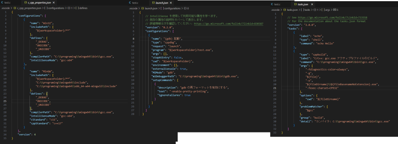The height and width of the screenshot is (144, 398).
Task: Open tasks.json breadcrumb item
Action: point(290,10)
